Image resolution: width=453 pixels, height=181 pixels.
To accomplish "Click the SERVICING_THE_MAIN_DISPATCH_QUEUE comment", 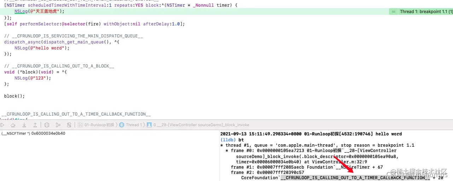I will tap(73, 36).
